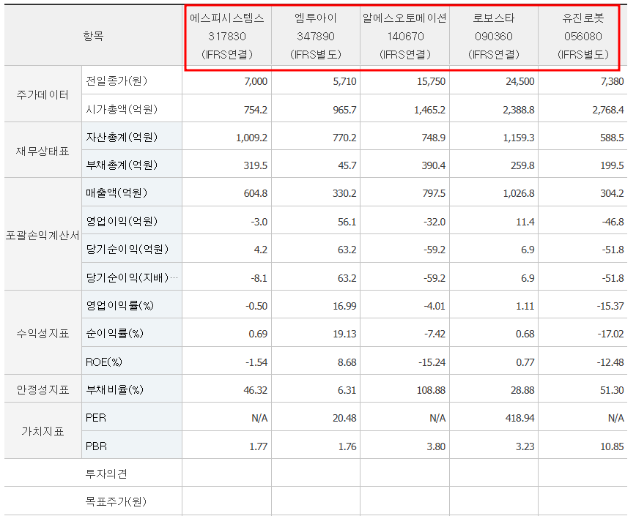Select the 1,026.8 sales value
The width and height of the screenshot is (636, 516).
click(x=519, y=193)
